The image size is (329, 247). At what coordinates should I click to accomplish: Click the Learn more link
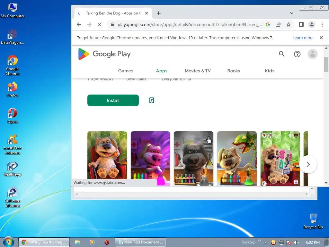[x=303, y=38]
